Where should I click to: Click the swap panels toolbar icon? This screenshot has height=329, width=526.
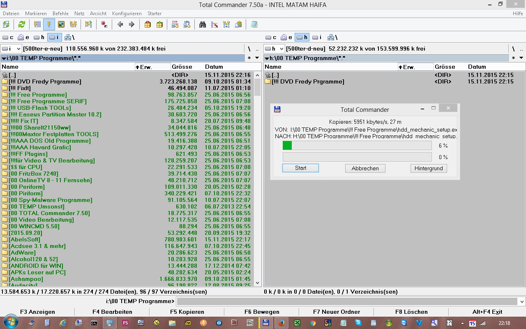[7, 25]
